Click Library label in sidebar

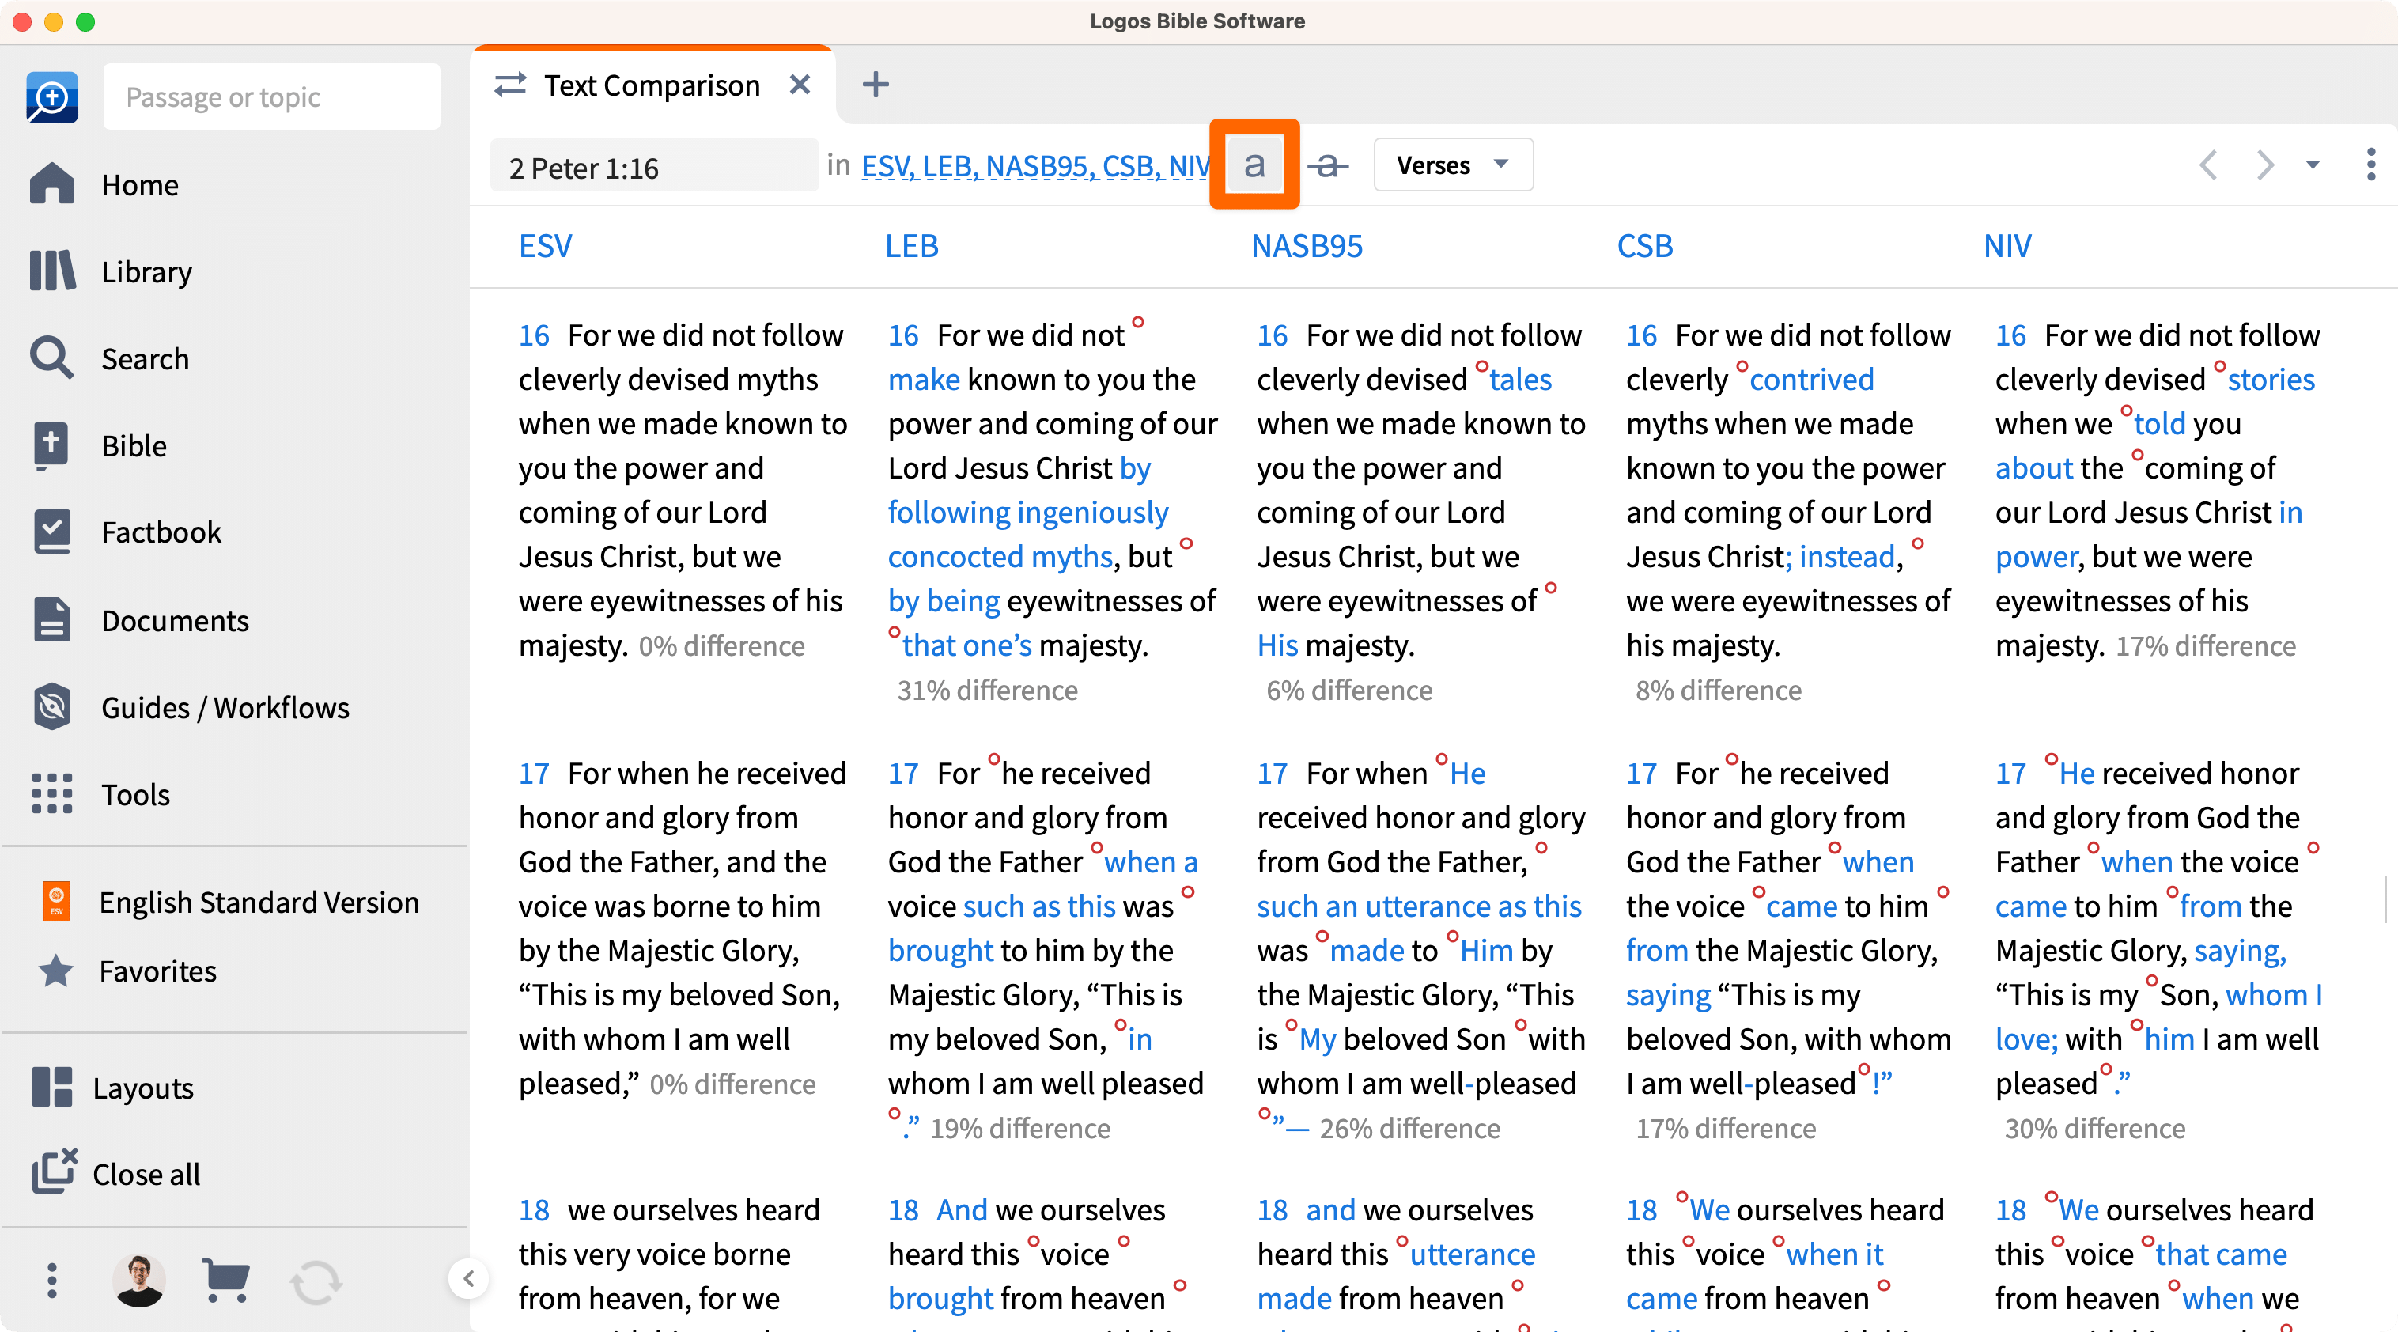147,272
